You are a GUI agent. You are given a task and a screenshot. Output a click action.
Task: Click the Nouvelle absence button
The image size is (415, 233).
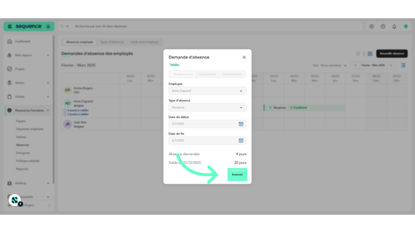click(392, 54)
